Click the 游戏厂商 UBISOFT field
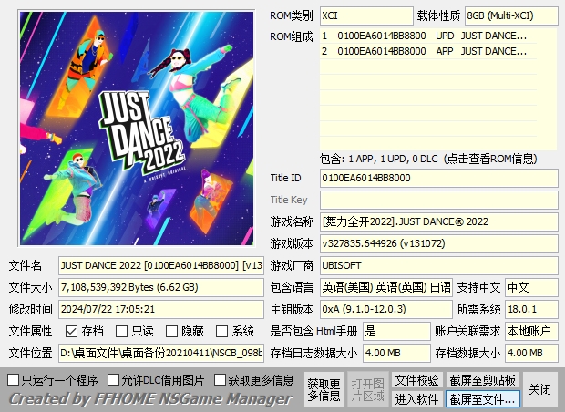Viewport: 565px width, 412px height. (439, 265)
